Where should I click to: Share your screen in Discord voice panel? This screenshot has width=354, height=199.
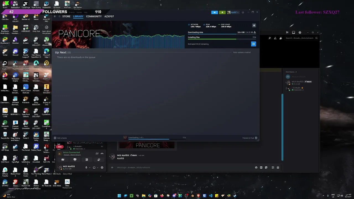(75, 160)
